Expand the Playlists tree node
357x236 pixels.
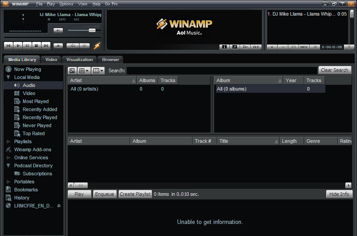point(8,141)
